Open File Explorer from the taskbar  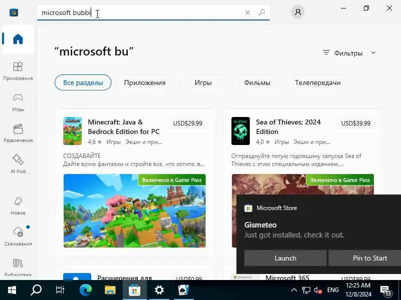[x=110, y=290]
